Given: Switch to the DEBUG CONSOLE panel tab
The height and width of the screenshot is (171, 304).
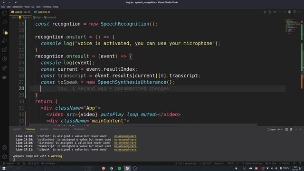Looking at the screenshot, I should 61,129.
